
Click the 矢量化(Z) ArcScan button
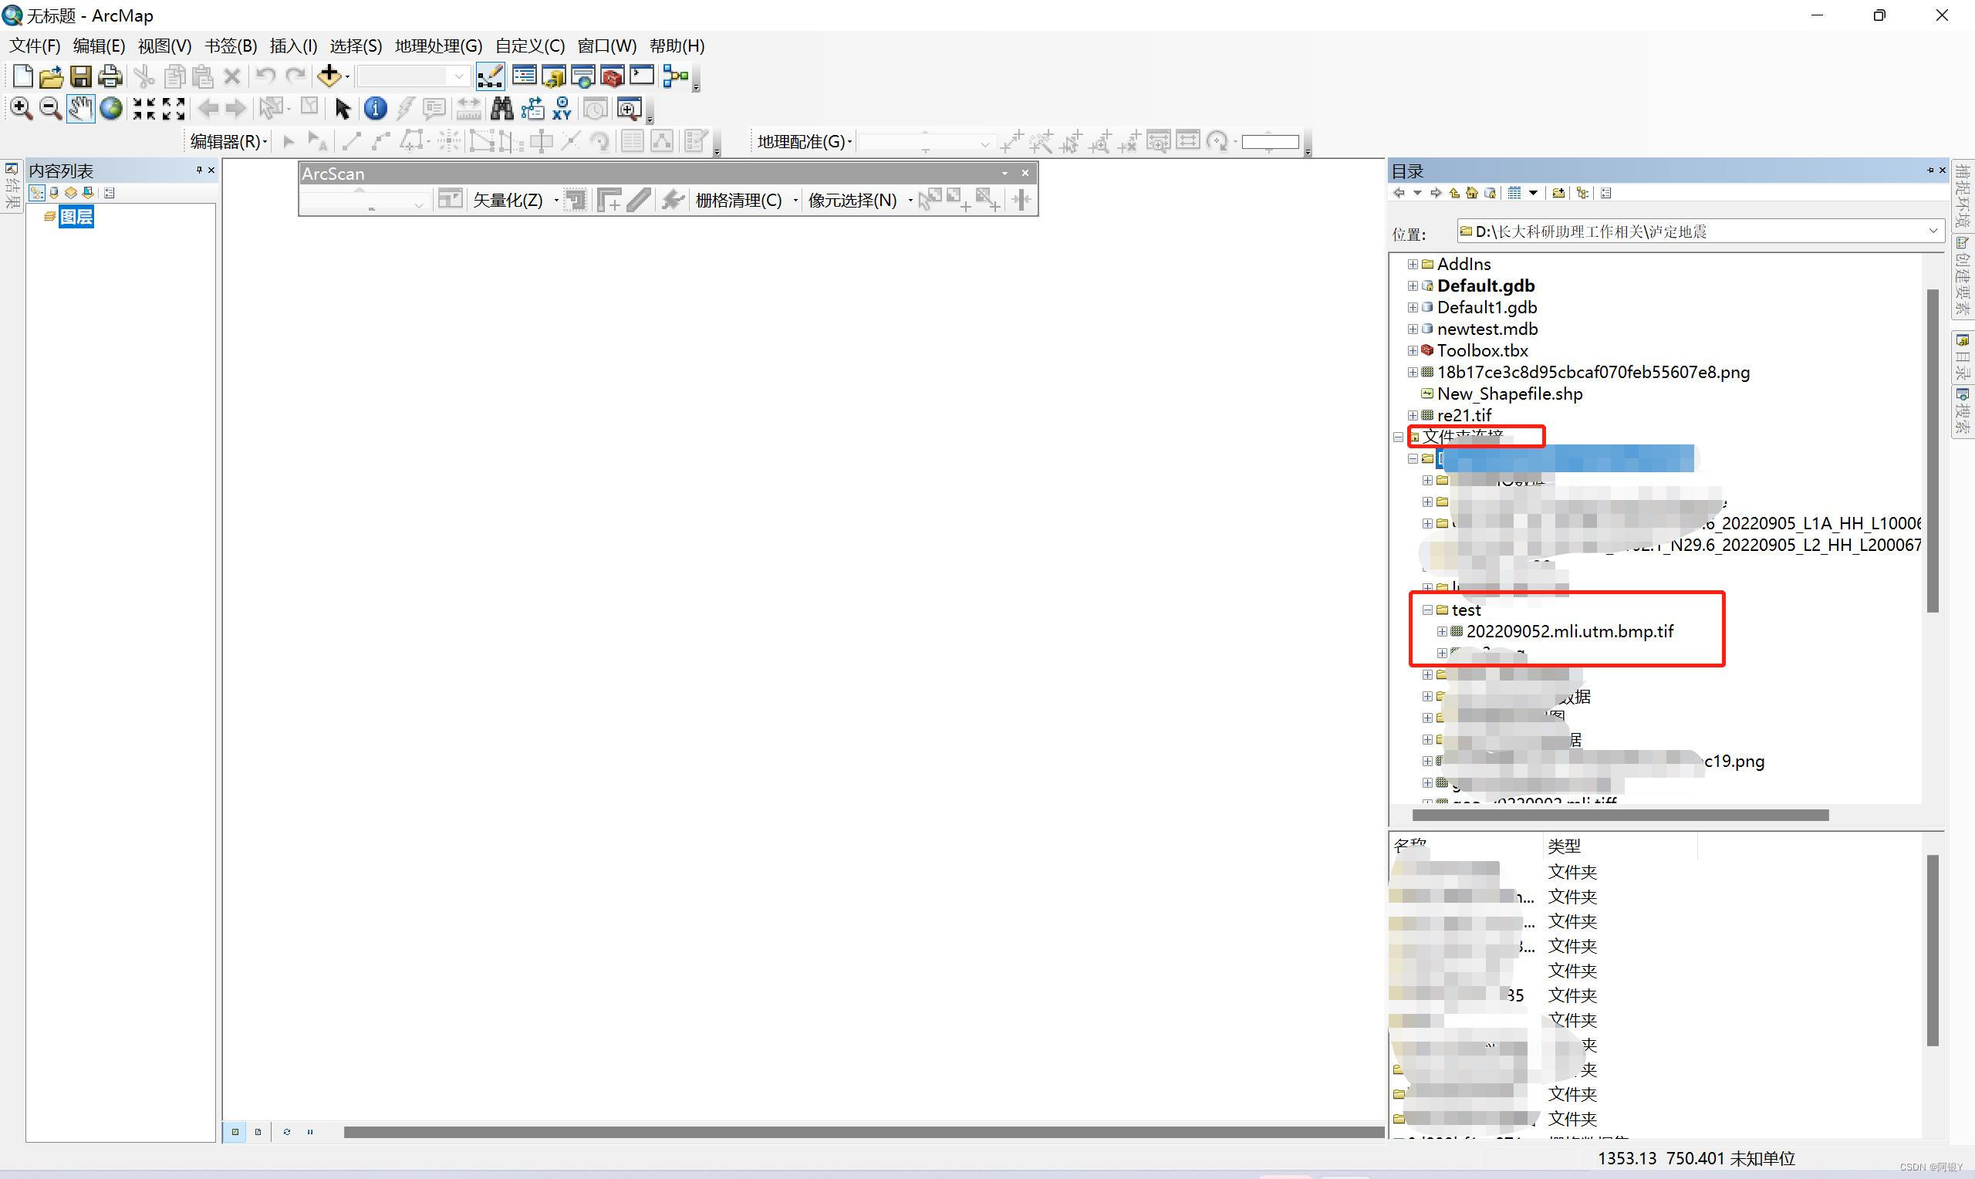508,200
